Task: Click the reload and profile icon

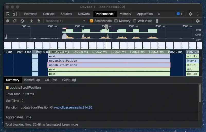Action: click(15, 21)
